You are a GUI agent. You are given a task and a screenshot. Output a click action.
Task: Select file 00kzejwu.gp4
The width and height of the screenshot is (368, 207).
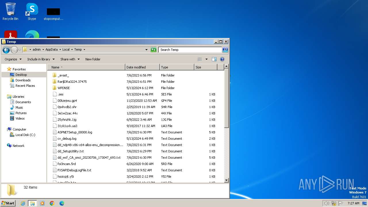click(67, 101)
